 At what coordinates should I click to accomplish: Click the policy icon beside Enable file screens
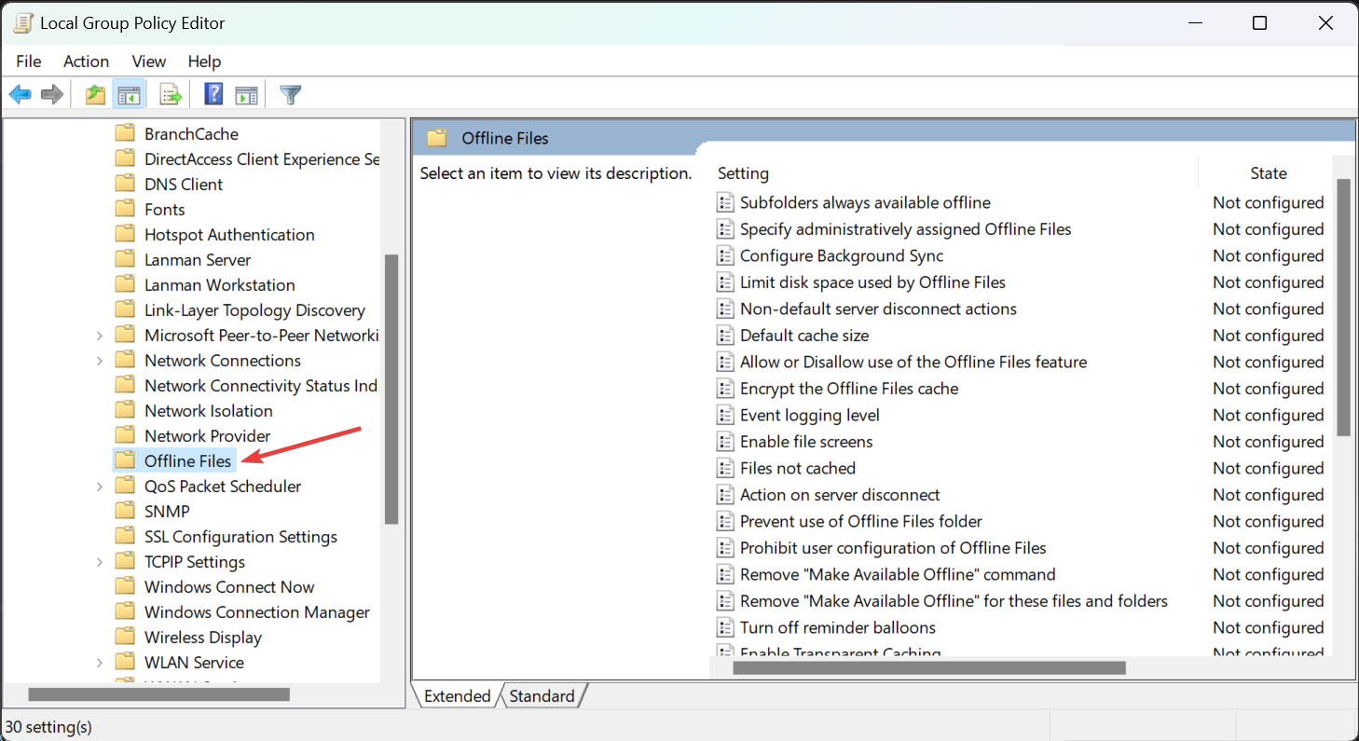pyautogui.click(x=725, y=442)
